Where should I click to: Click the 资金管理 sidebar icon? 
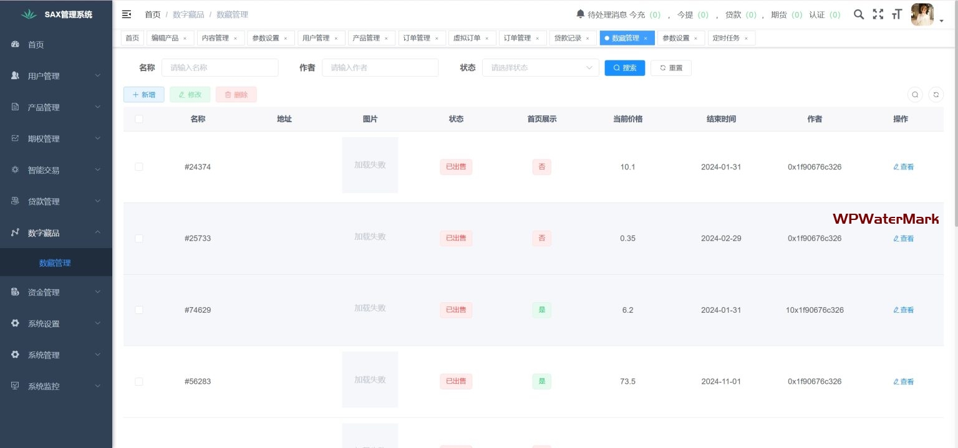click(x=16, y=292)
